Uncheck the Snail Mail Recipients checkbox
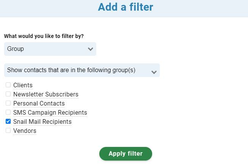 coord(8,121)
